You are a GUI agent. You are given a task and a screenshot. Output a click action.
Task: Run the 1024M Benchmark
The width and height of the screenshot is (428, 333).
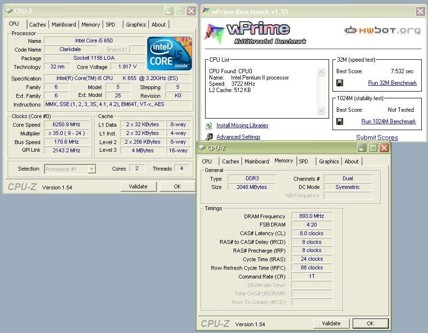tap(388, 121)
